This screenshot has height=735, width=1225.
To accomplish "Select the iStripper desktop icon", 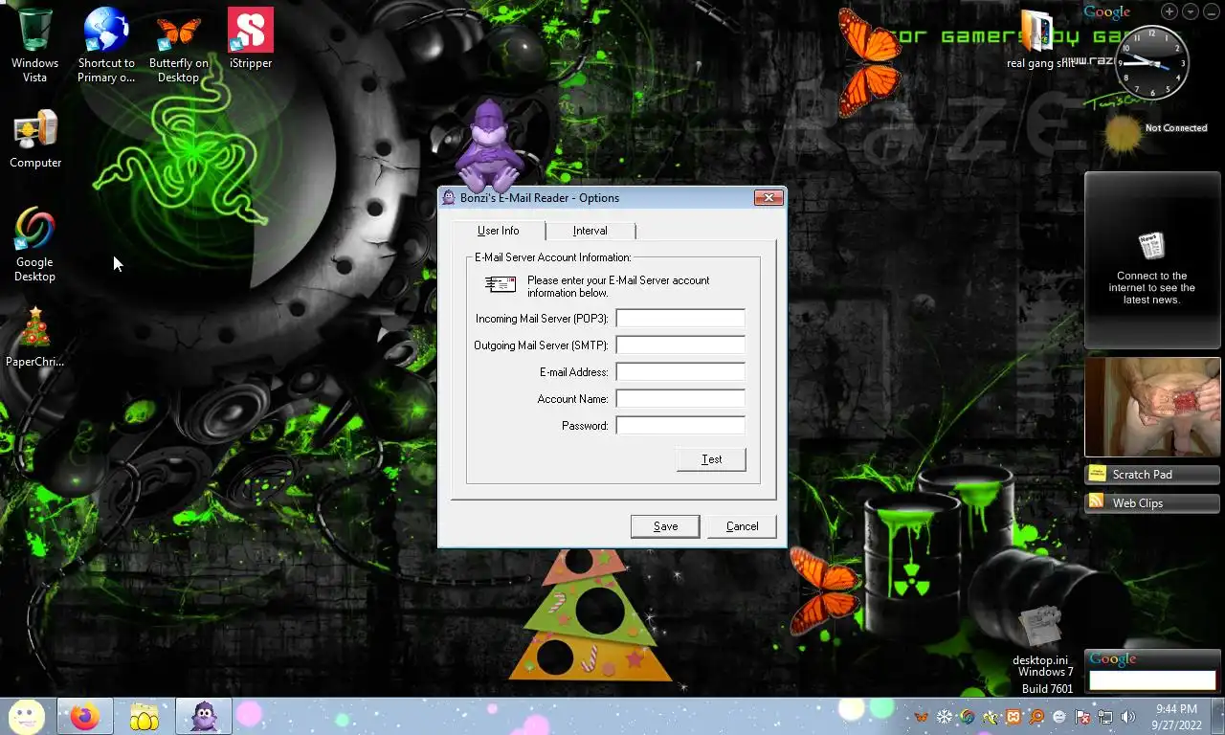I will (x=251, y=38).
